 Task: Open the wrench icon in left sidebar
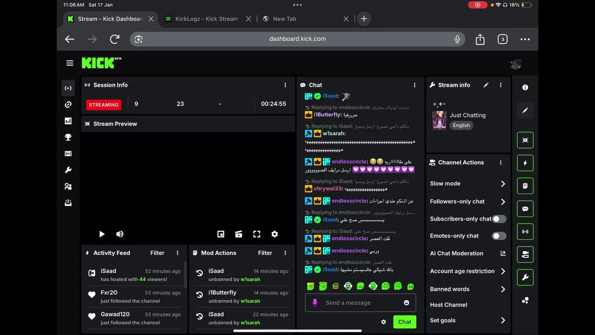coord(68,170)
